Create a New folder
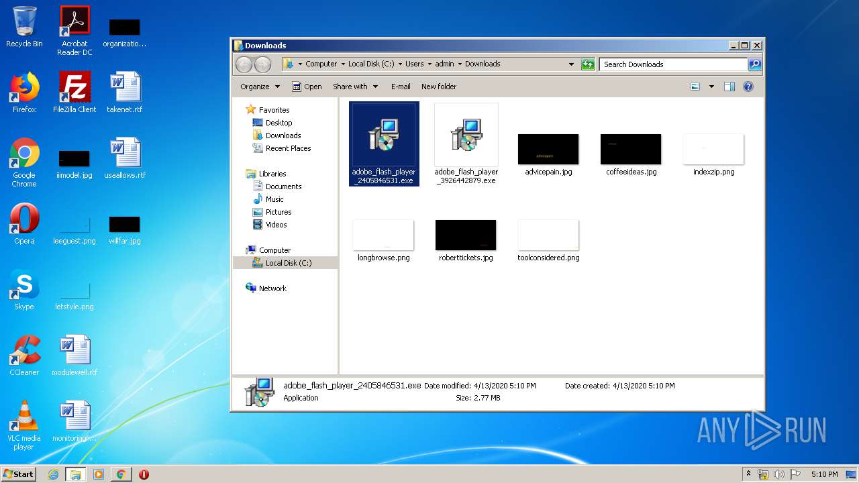The width and height of the screenshot is (859, 483). tap(439, 87)
